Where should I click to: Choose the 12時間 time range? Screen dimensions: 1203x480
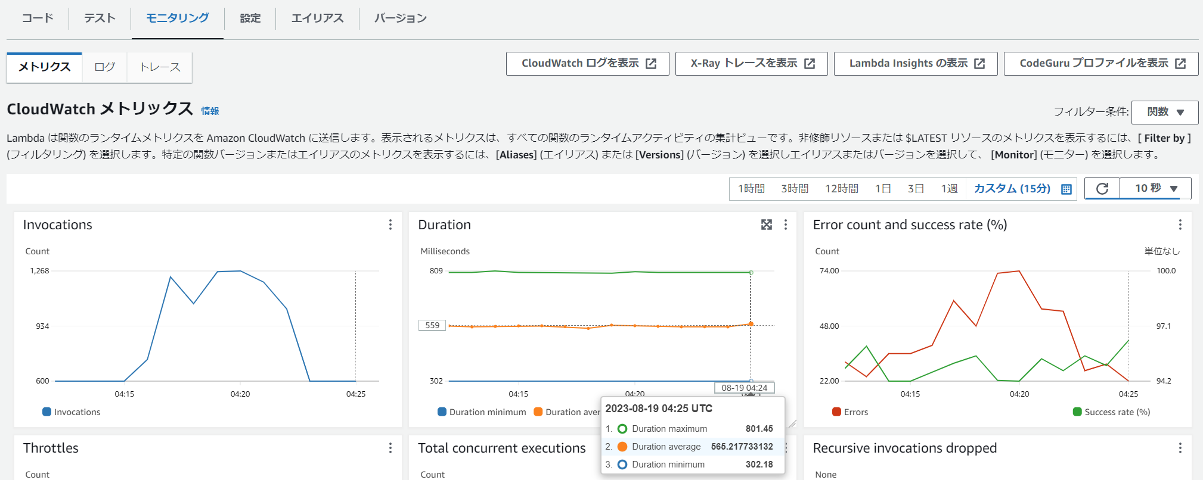click(x=841, y=189)
